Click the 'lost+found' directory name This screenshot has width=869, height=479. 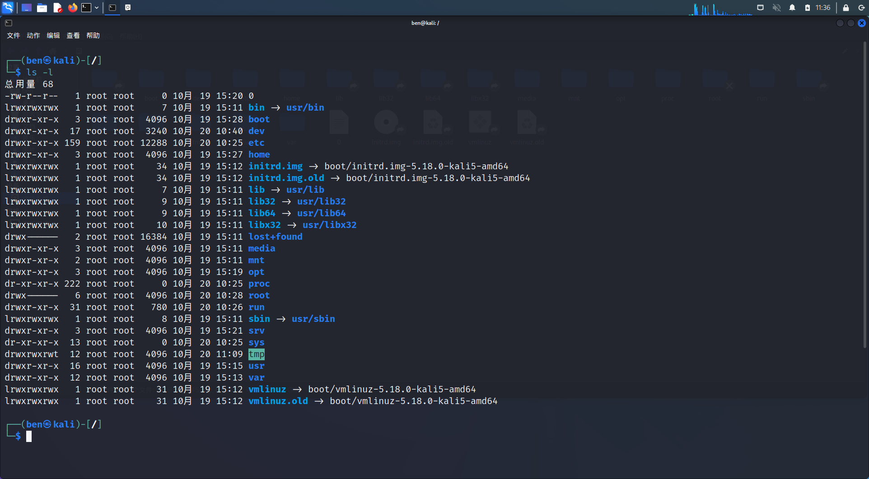tap(276, 237)
